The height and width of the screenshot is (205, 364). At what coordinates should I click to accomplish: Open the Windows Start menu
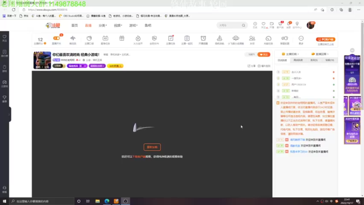pos(5,201)
